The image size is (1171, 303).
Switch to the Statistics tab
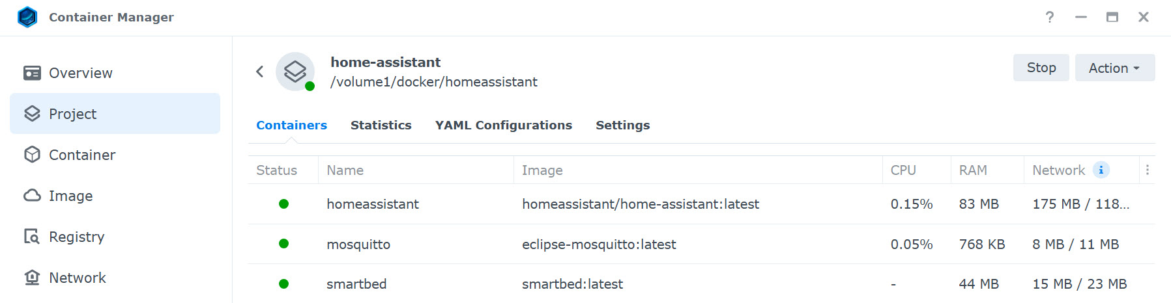click(x=381, y=125)
